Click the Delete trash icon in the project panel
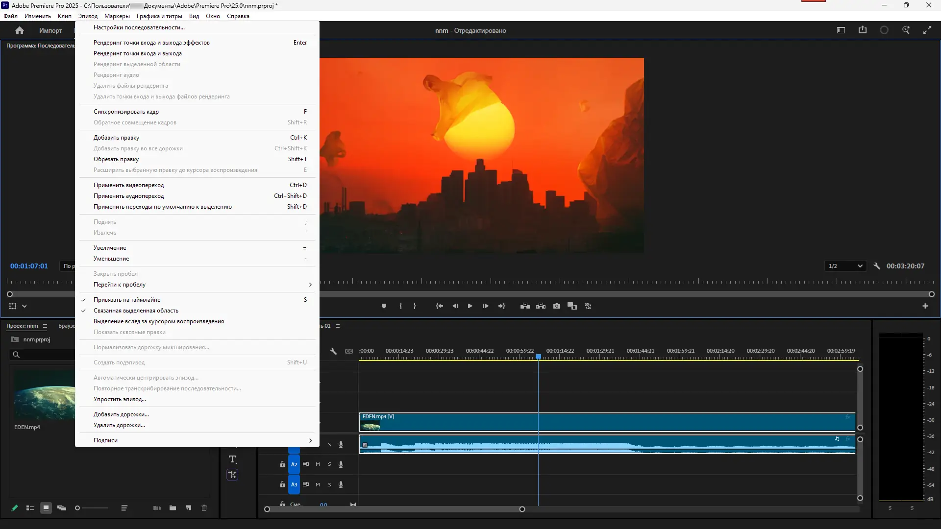 click(x=204, y=508)
